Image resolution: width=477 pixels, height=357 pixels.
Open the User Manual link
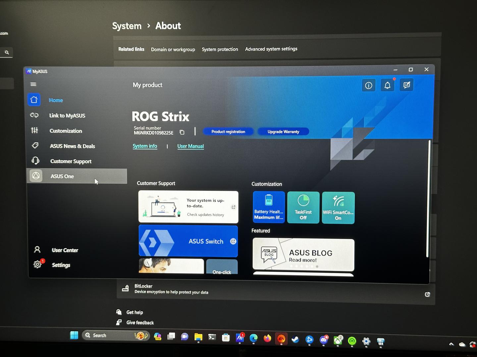tap(190, 146)
